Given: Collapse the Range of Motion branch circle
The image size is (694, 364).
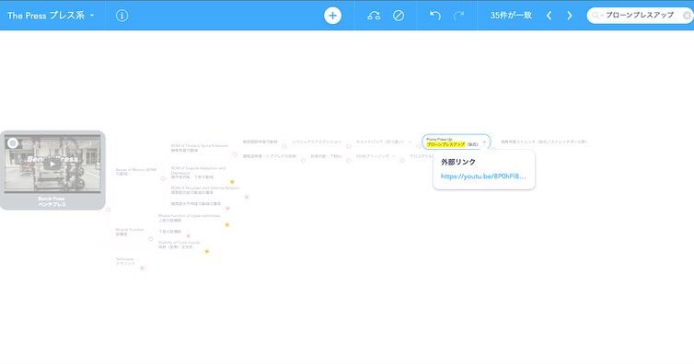Looking at the screenshot, I should click(x=163, y=178).
